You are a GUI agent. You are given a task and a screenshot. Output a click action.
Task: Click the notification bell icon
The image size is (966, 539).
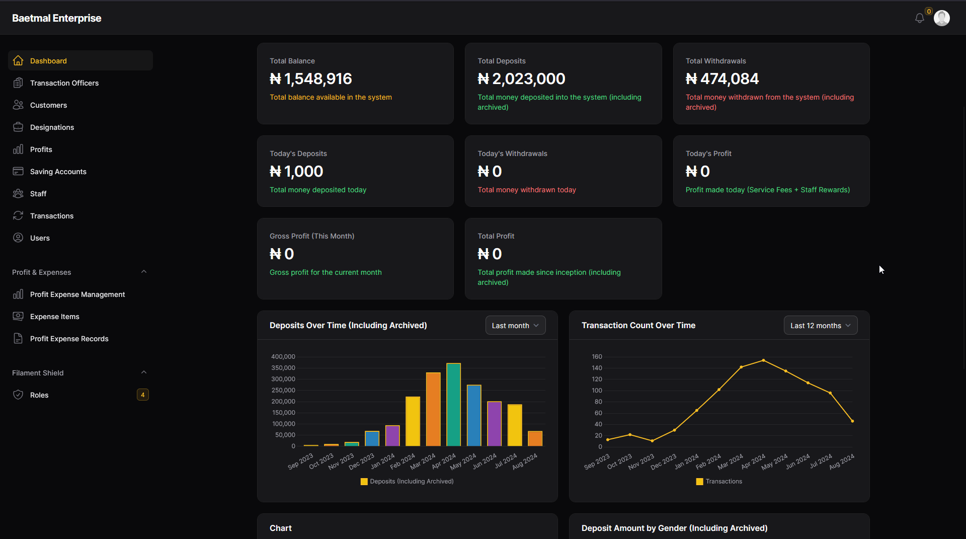tap(920, 18)
